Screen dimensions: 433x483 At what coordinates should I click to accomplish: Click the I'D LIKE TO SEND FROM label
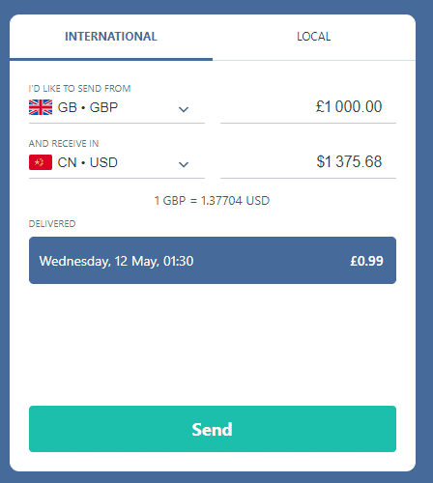79,89
